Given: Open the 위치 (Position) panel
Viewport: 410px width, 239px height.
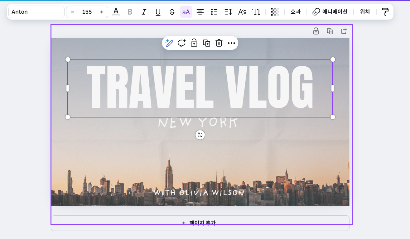Looking at the screenshot, I should pos(364,12).
